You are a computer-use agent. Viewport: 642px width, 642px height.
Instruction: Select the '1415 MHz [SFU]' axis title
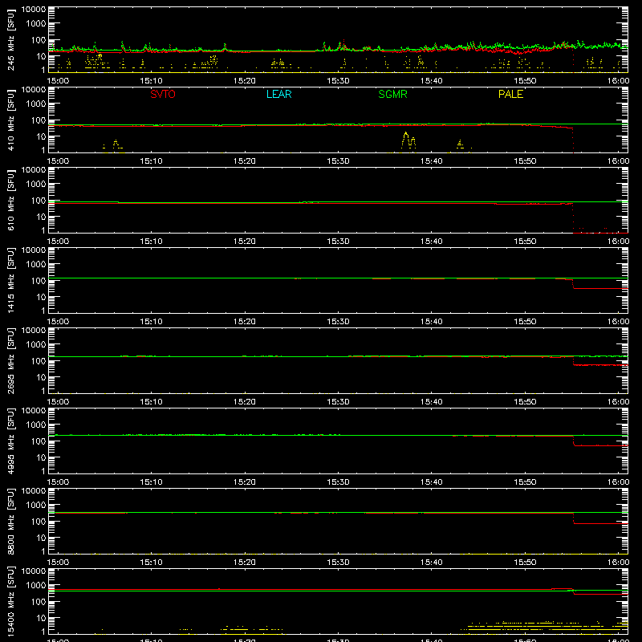[10, 280]
